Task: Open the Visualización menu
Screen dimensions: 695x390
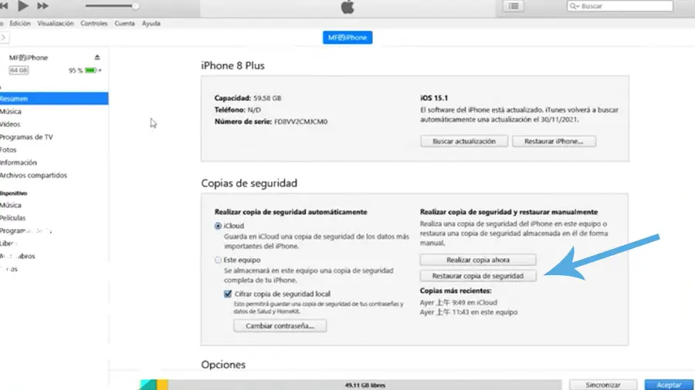Action: coord(56,23)
